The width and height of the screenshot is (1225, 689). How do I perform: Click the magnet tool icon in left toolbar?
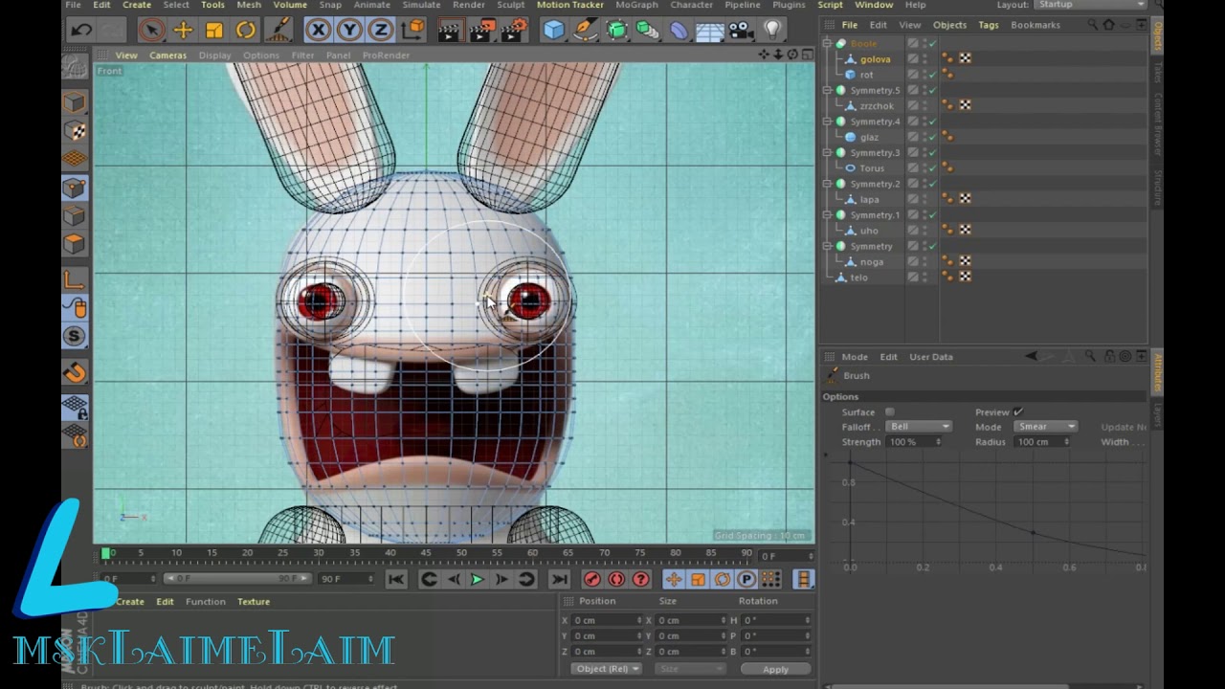click(75, 372)
